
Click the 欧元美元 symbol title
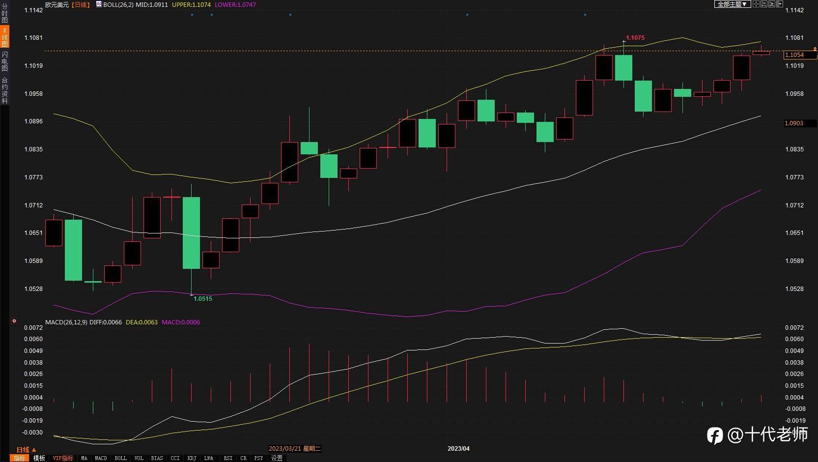click(x=57, y=4)
